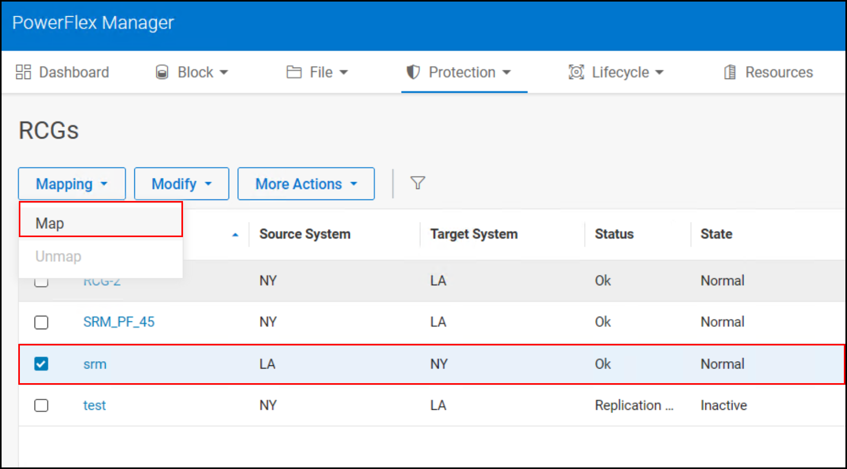The width and height of the screenshot is (847, 469).
Task: Click the RCGs page heading
Action: [x=49, y=130]
